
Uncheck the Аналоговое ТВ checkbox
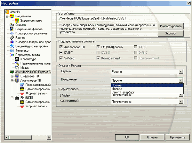pos(61,47)
